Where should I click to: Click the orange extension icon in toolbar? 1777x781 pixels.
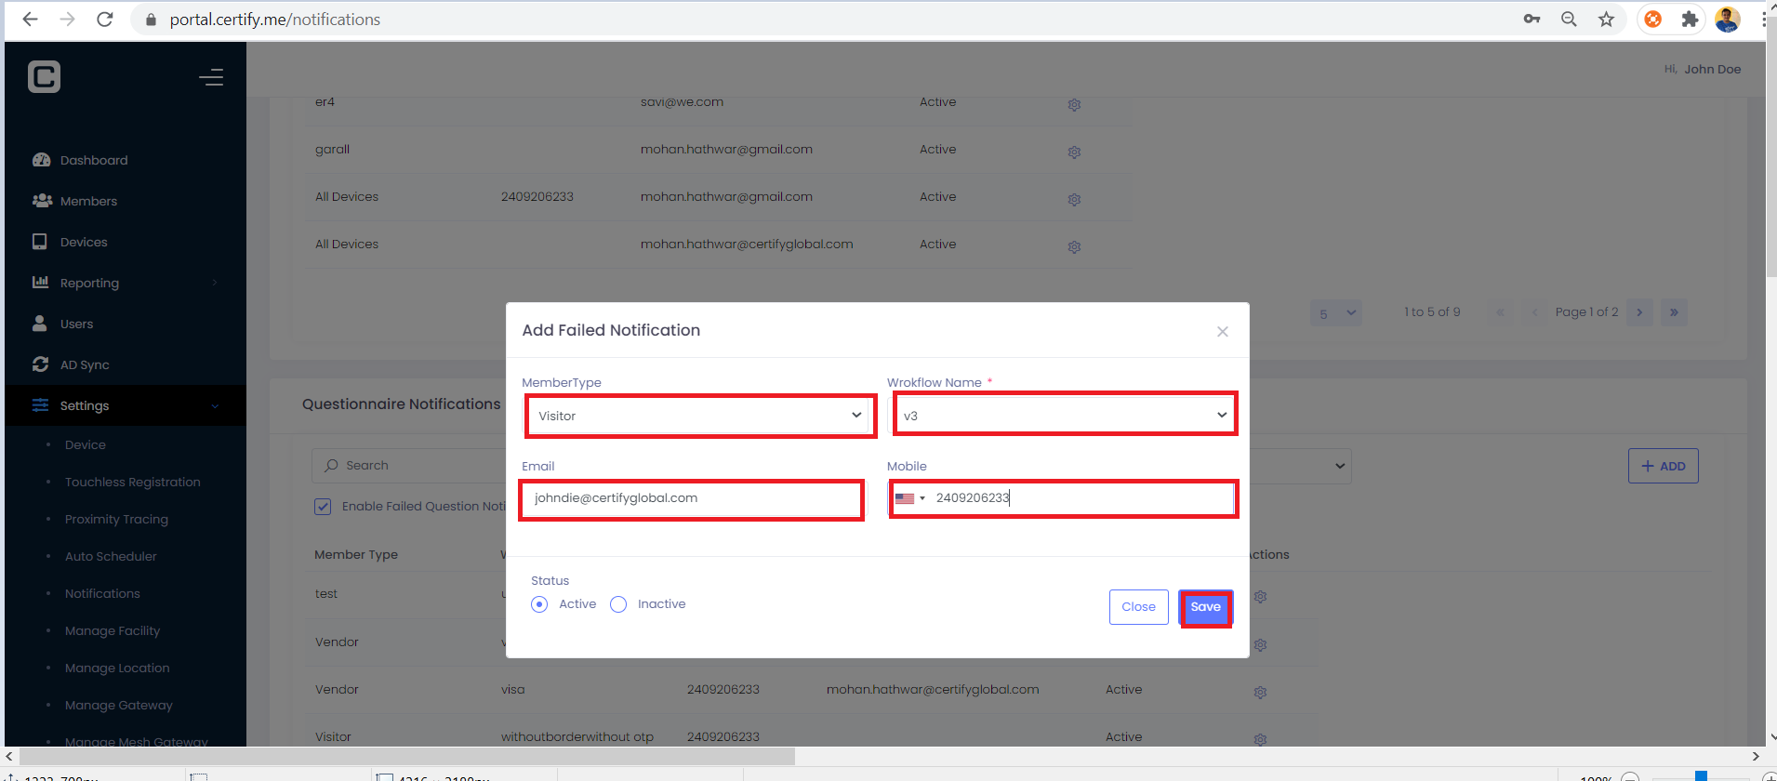point(1653,20)
